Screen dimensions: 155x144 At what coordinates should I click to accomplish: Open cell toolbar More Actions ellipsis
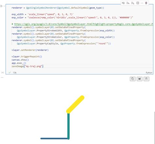click(142, 3)
